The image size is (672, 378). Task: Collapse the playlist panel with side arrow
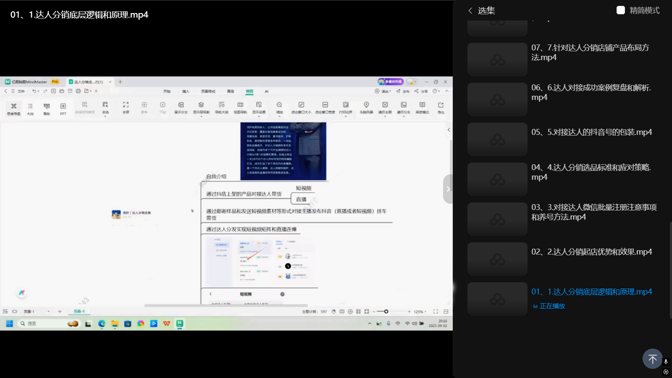click(x=448, y=189)
